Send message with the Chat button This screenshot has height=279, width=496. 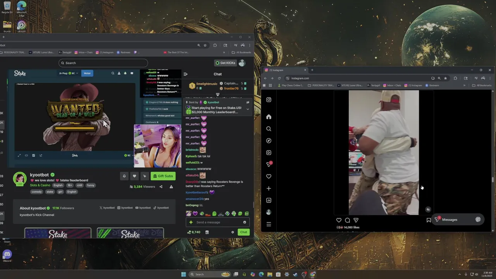click(x=243, y=232)
